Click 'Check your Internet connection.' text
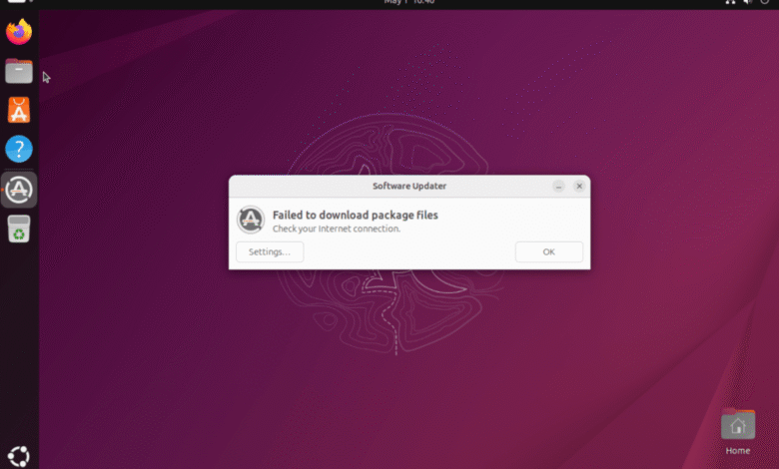779x469 pixels. (337, 229)
